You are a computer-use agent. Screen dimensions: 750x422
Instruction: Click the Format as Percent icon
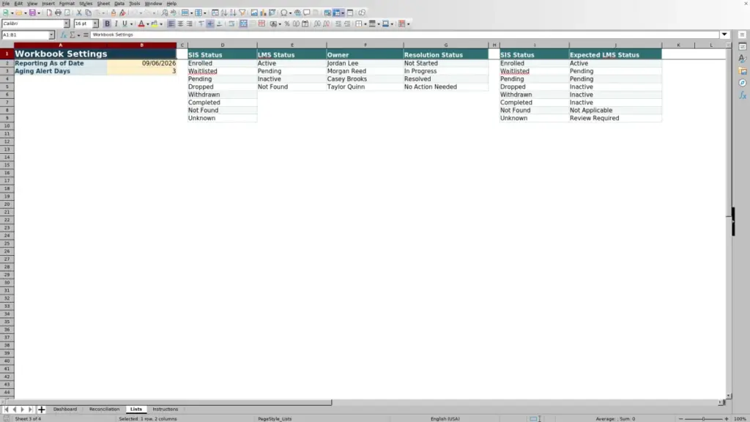[x=287, y=23]
